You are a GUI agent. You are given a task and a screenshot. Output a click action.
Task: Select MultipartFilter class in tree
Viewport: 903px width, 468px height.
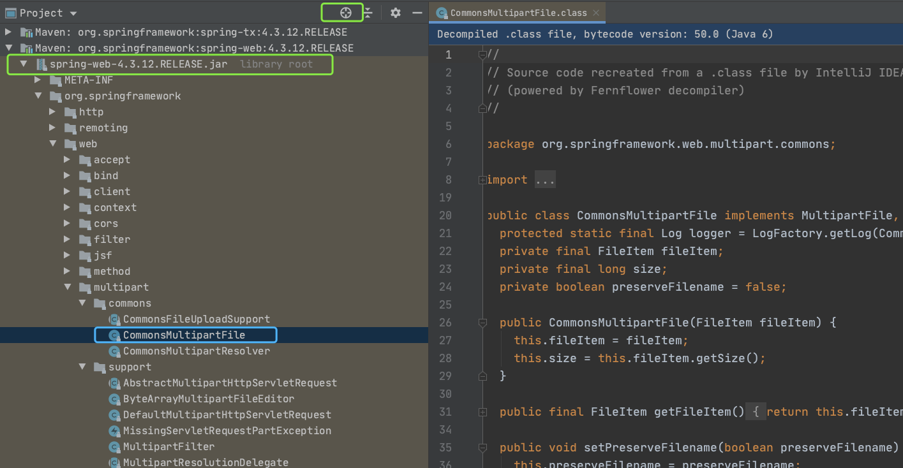(x=168, y=446)
